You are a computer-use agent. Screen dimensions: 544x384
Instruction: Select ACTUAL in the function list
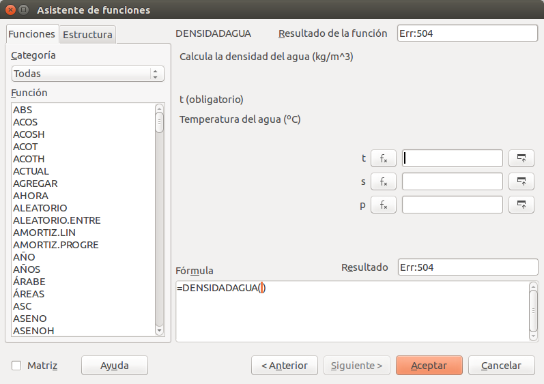click(x=83, y=171)
